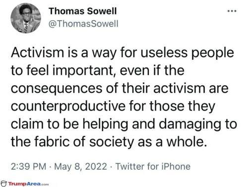This screenshot has height=187, width=248.
Task: Open the three-dot more options menu
Action: (x=232, y=11)
